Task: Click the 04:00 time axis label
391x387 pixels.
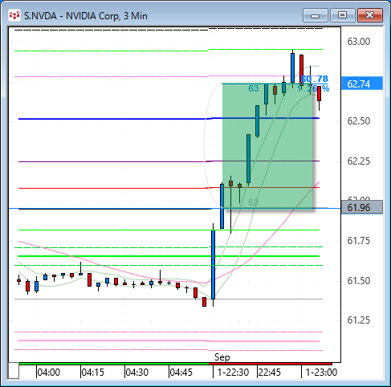Action: click(x=49, y=373)
